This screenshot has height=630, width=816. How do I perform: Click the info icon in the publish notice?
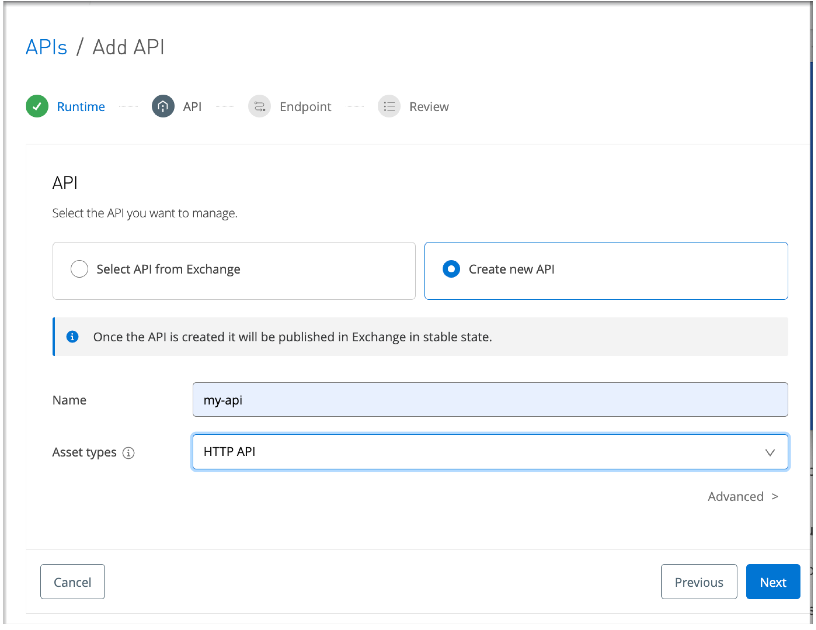tap(72, 337)
